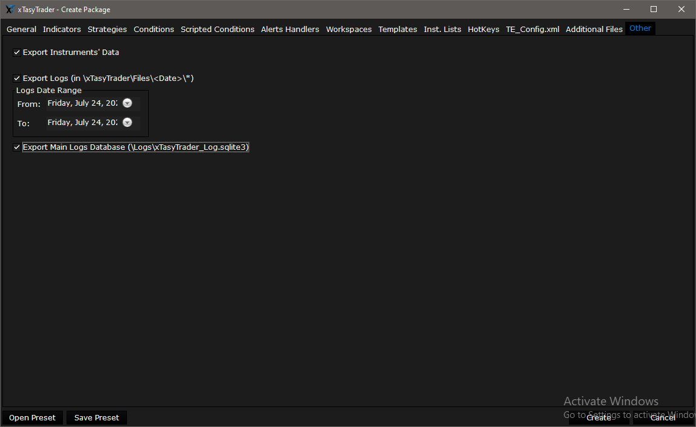Open the From date picker dropdown

coord(128,103)
